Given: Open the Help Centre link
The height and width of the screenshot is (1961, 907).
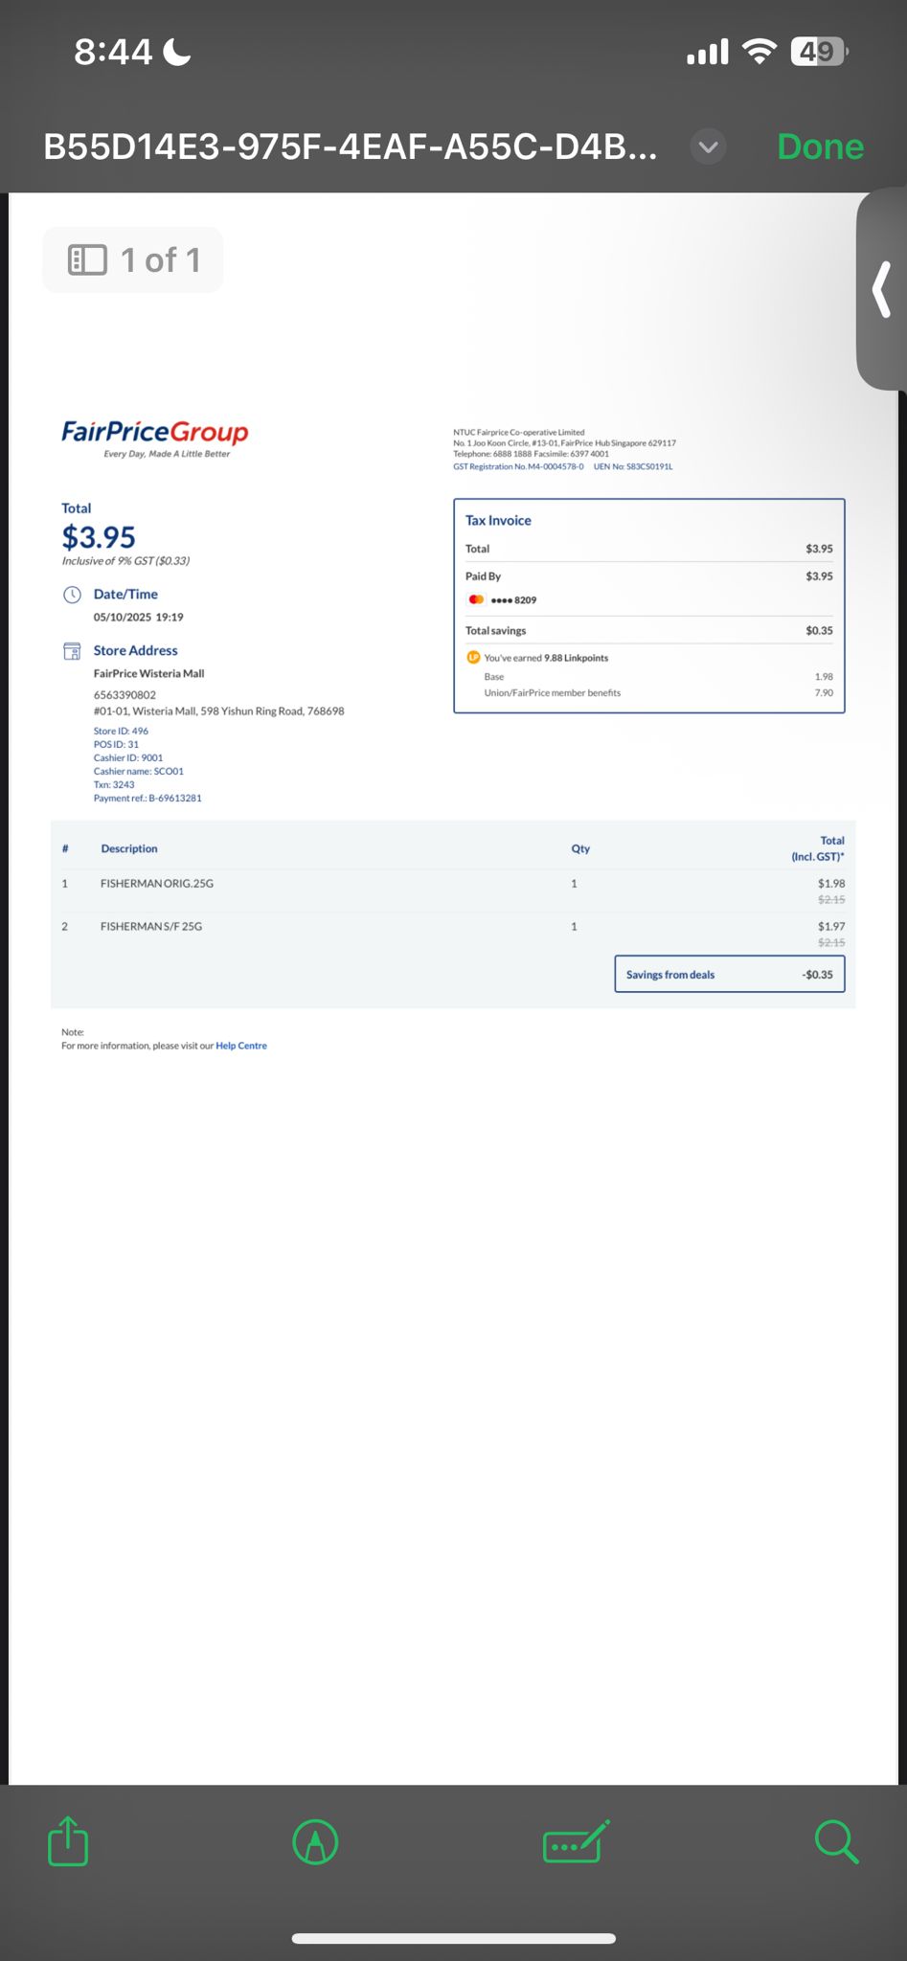Looking at the screenshot, I should click(x=241, y=1046).
